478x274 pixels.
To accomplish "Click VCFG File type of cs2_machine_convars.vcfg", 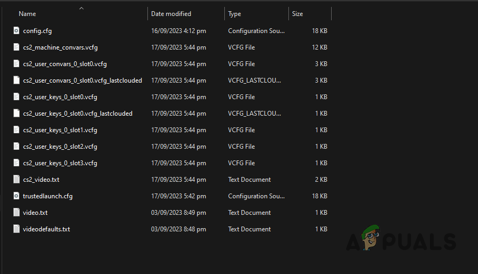I will (241, 47).
